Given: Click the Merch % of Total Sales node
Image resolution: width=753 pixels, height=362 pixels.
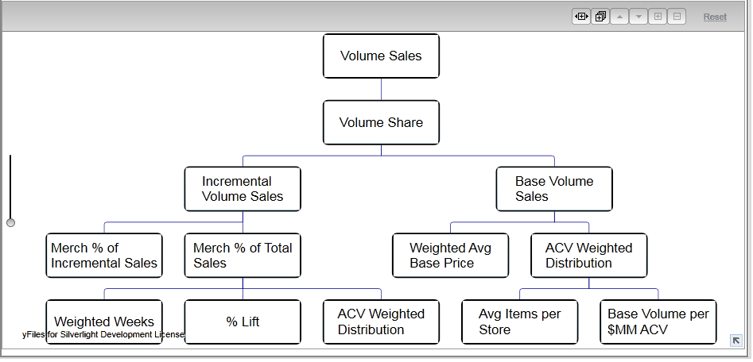Looking at the screenshot, I should [x=243, y=256].
